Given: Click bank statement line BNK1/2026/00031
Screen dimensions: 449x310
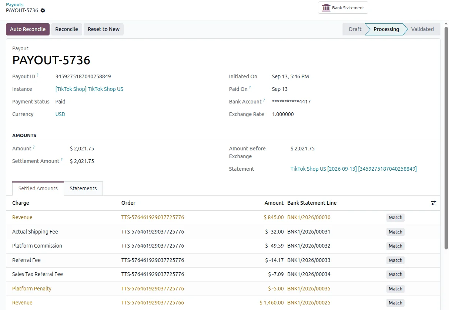Looking at the screenshot, I should pos(309,232).
